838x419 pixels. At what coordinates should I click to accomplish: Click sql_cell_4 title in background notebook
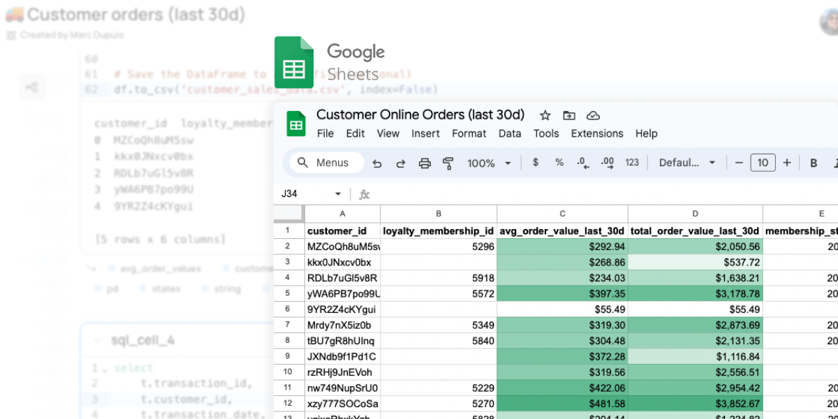click(x=143, y=341)
